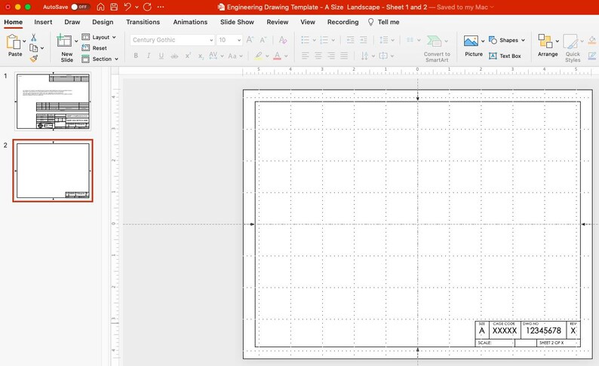Toggle Subscript formatting
The image size is (599, 366).
201,56
